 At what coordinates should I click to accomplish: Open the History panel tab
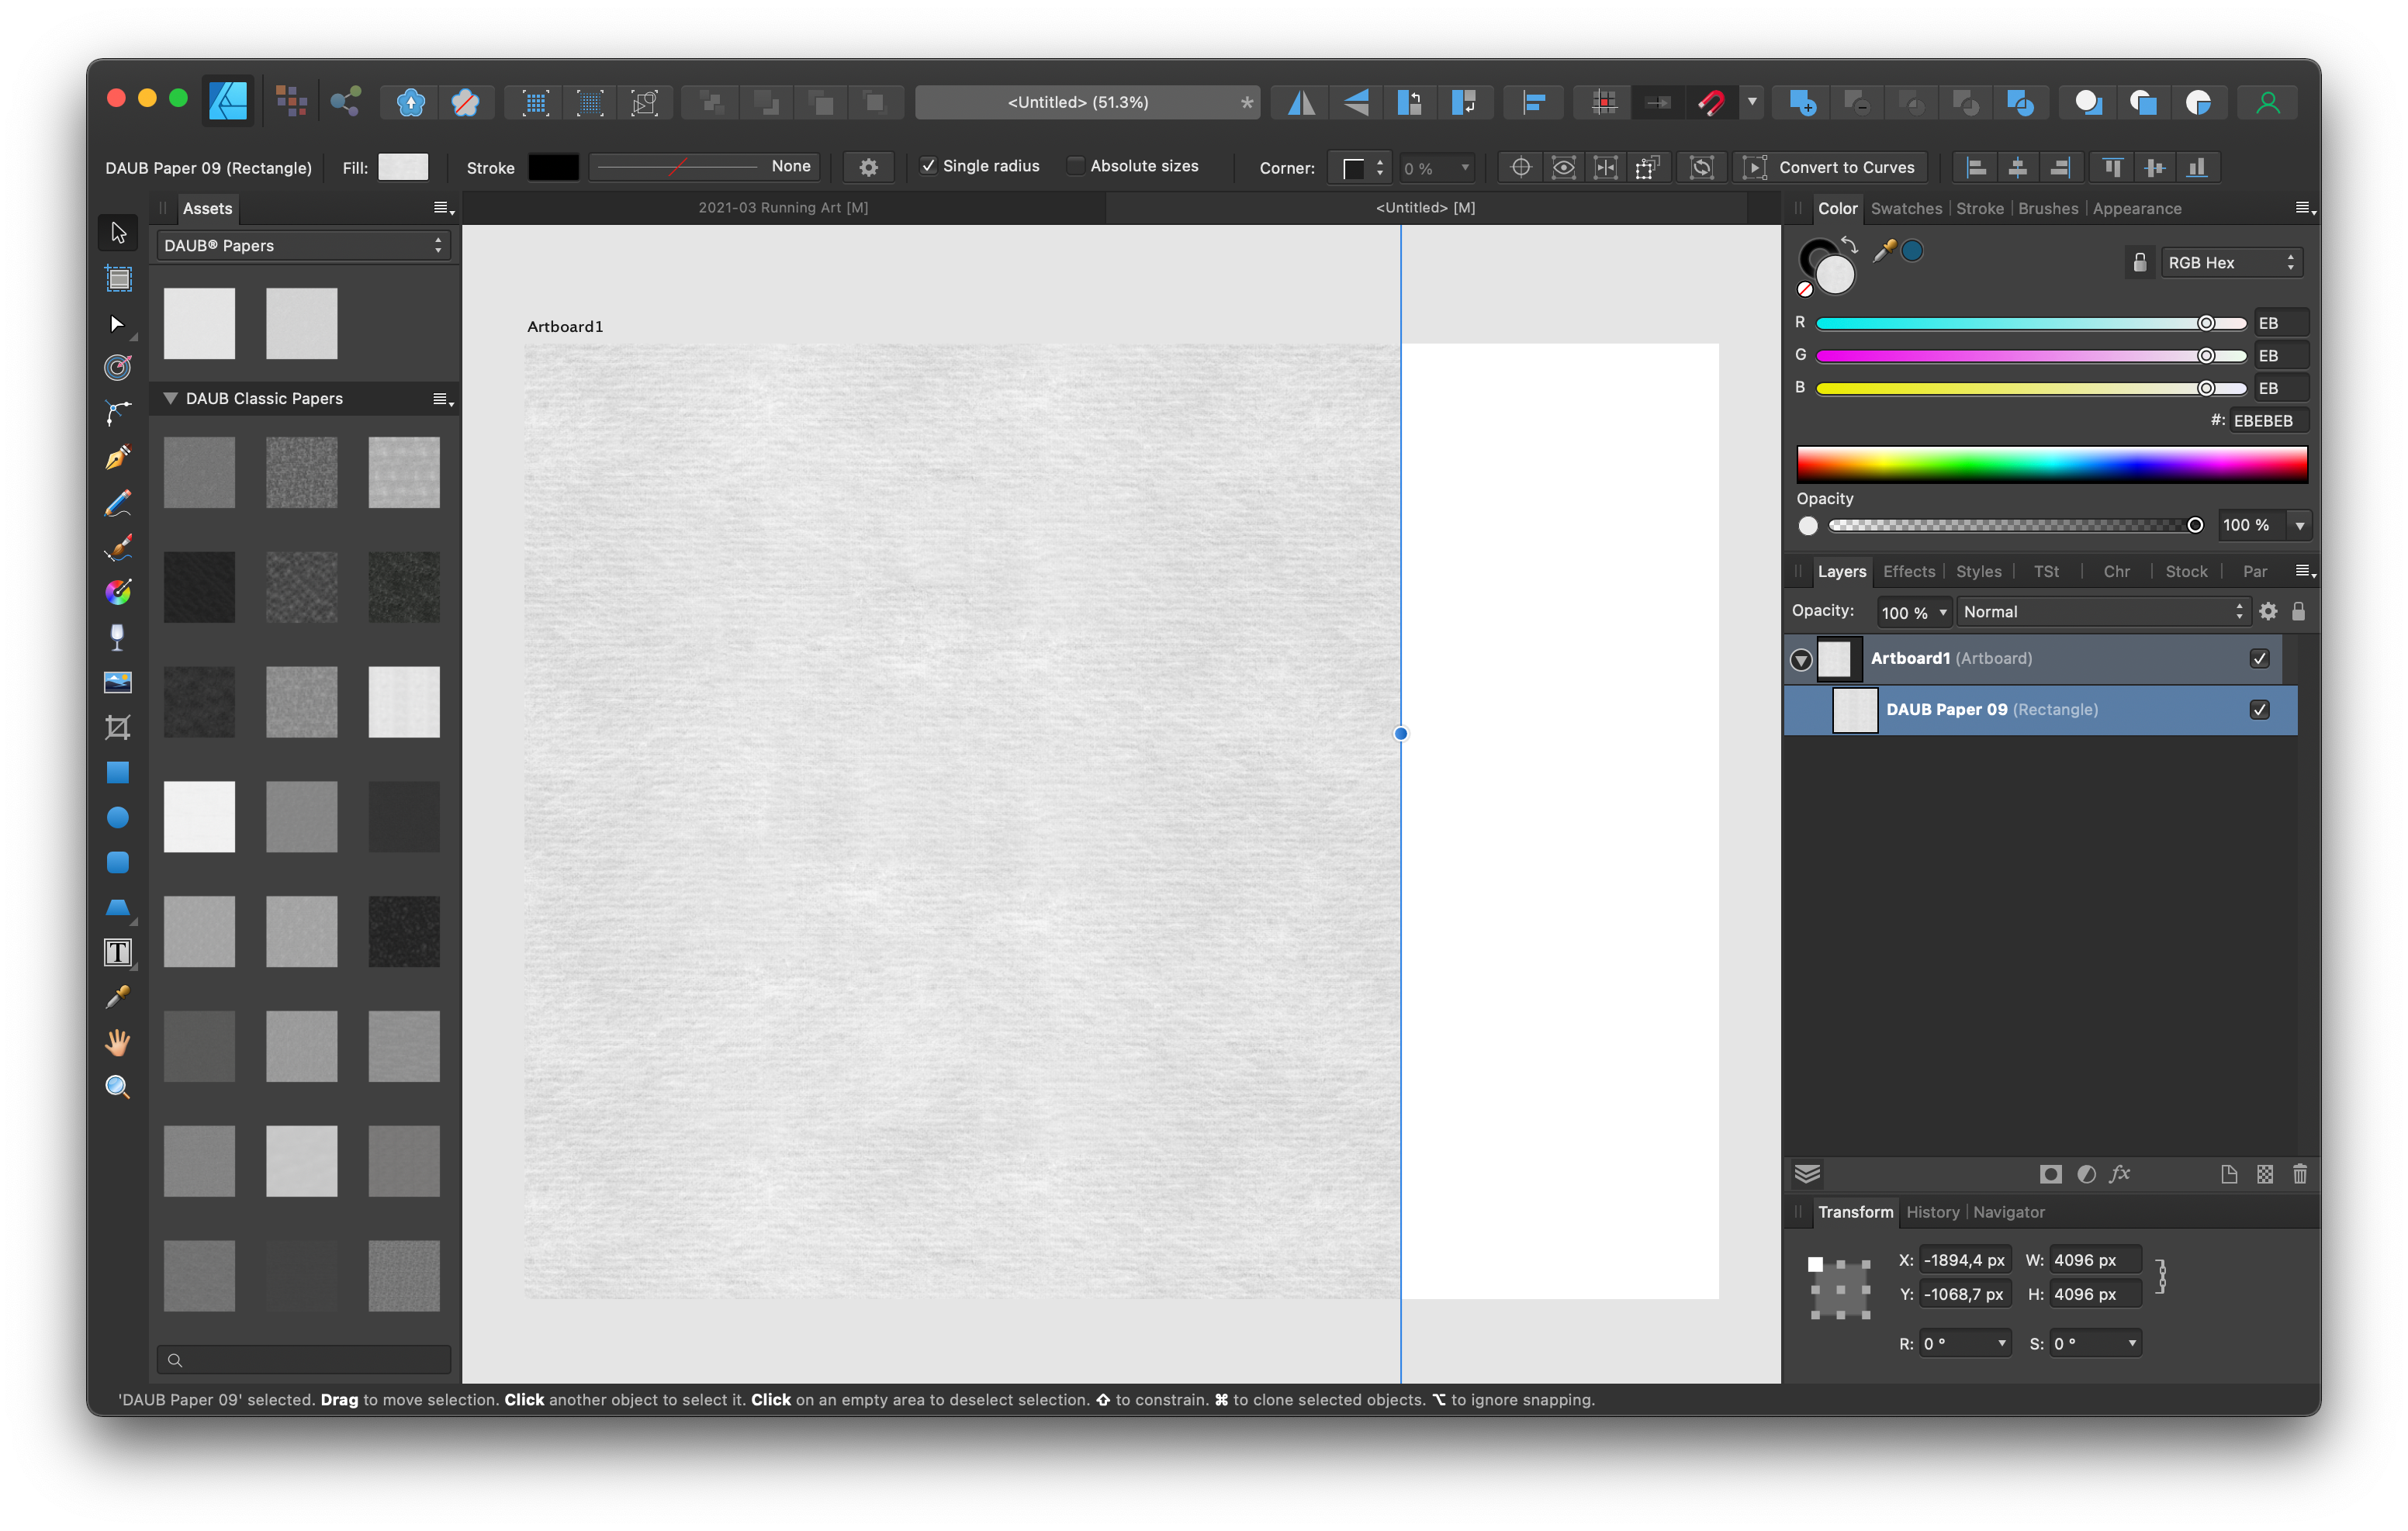click(1932, 1212)
